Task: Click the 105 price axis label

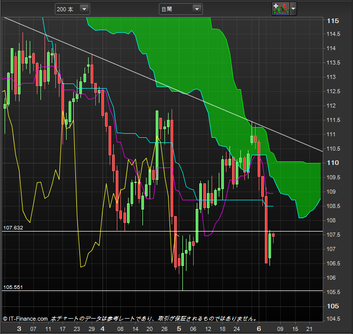Action: [x=333, y=306]
